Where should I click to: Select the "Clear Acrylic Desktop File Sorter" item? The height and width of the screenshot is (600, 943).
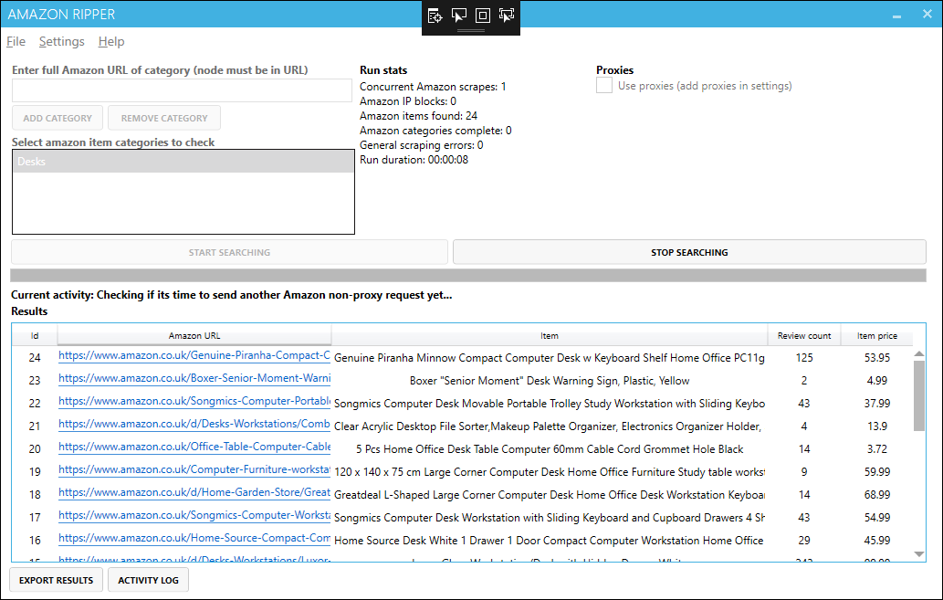coord(549,426)
